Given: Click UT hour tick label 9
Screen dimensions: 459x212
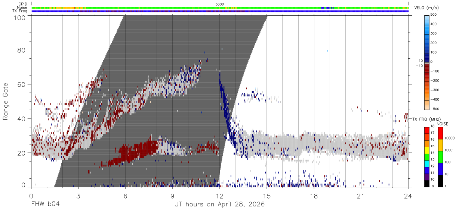Looking at the screenshot, I should click(172, 196).
